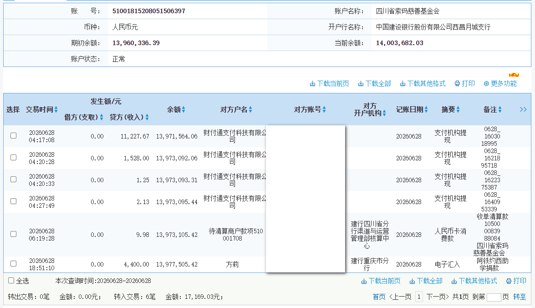Image resolution: width=535 pixels, height=308 pixels.
Task: Click the 更多功能 gear icon
Action: pos(486,84)
